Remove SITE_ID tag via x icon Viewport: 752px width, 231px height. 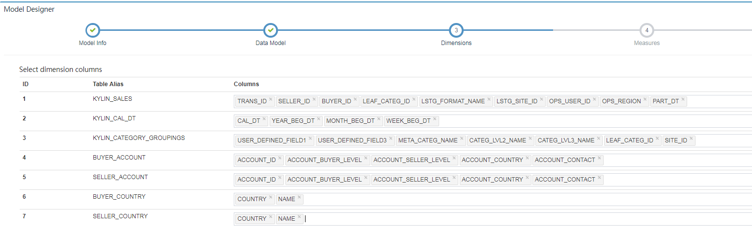click(691, 139)
